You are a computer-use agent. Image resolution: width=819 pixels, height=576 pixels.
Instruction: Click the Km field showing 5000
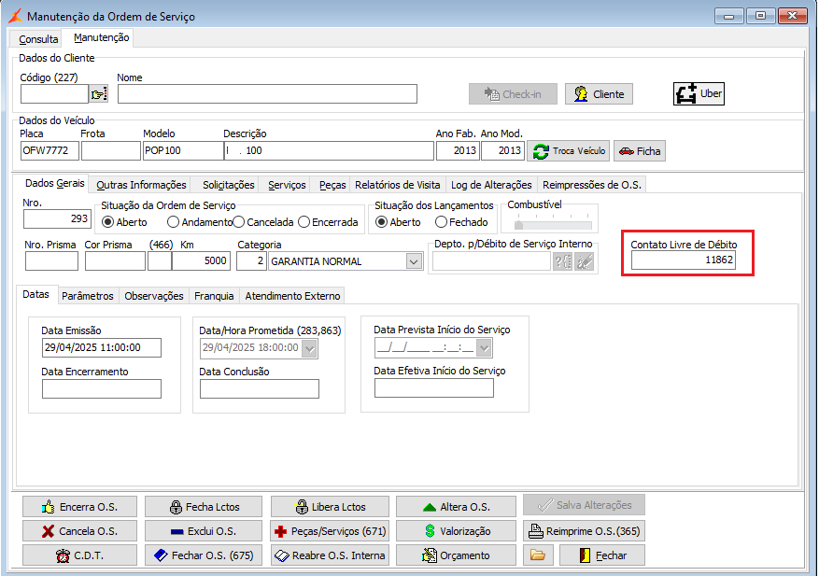(201, 261)
